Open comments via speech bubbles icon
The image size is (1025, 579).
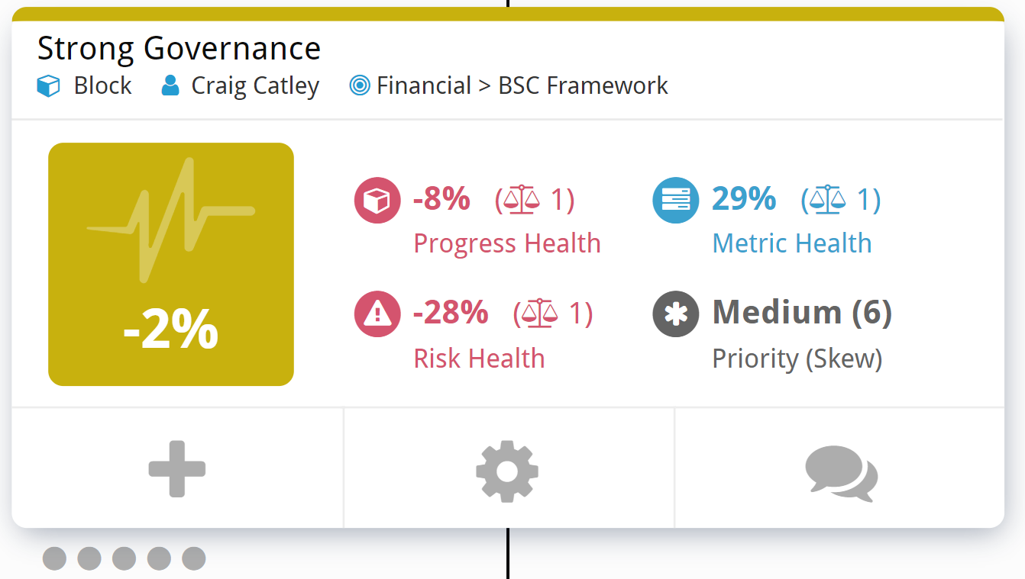coord(842,473)
